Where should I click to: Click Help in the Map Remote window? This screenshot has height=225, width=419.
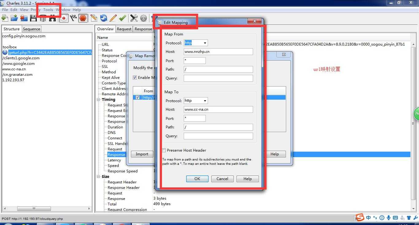pos(275,154)
